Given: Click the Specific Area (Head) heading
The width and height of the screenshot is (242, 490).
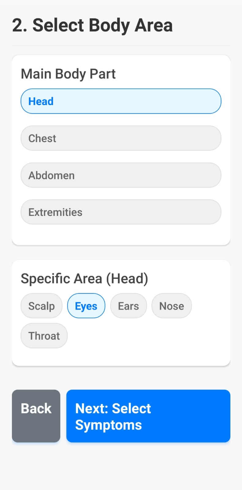Looking at the screenshot, I should (84, 278).
